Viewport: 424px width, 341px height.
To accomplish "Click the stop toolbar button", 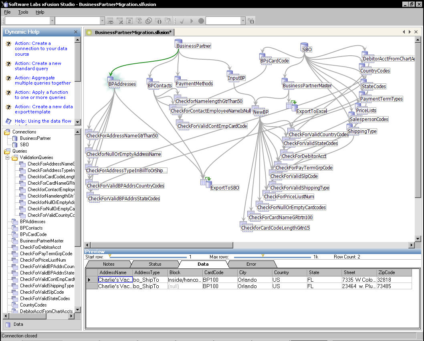I will pyautogui.click(x=201, y=21).
